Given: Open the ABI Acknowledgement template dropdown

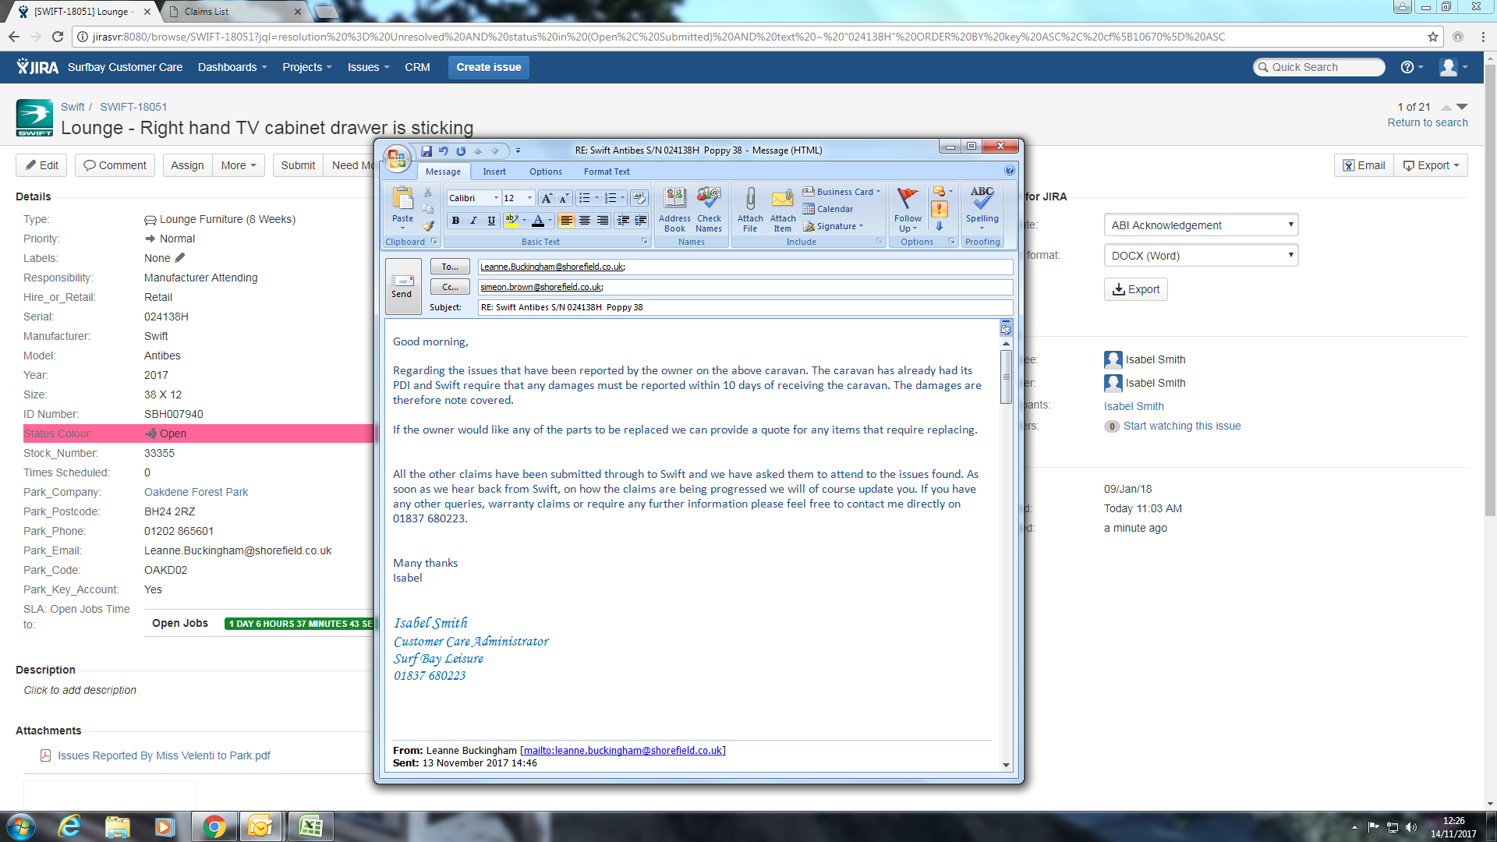Looking at the screenshot, I should coord(1201,225).
